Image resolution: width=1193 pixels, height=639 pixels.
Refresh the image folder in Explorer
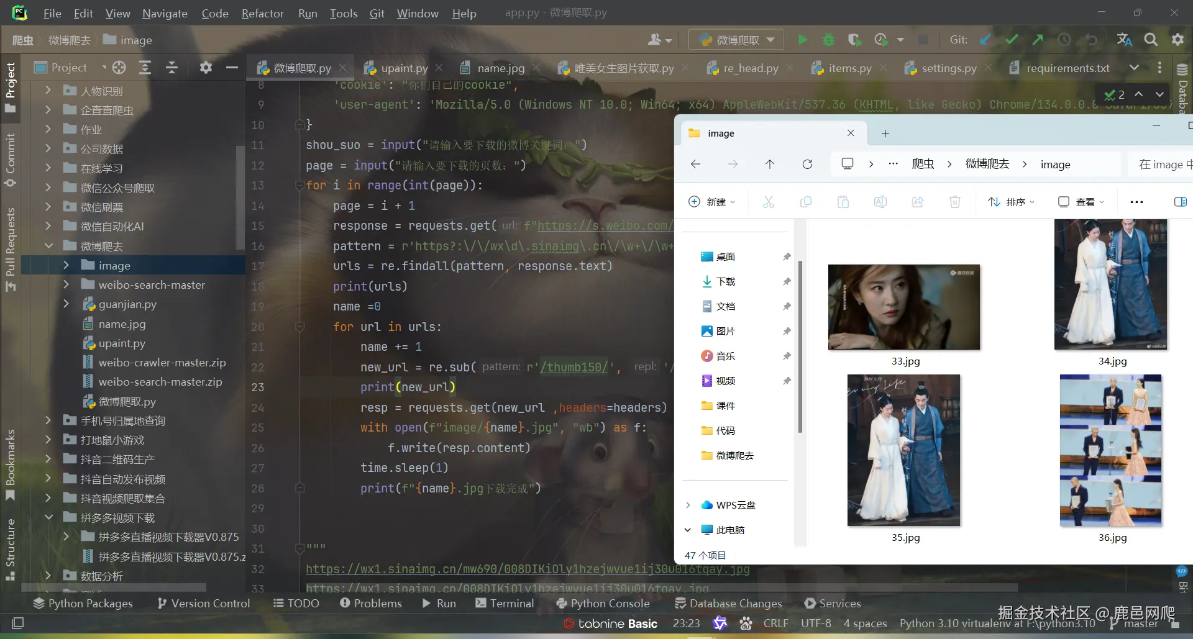coord(807,164)
